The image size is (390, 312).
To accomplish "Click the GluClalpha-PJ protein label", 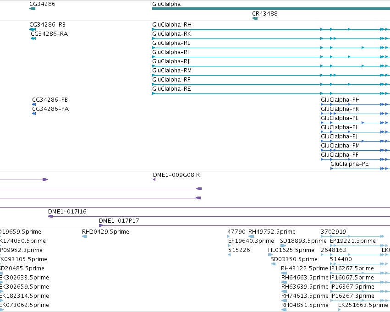I will pyautogui.click(x=339, y=137).
